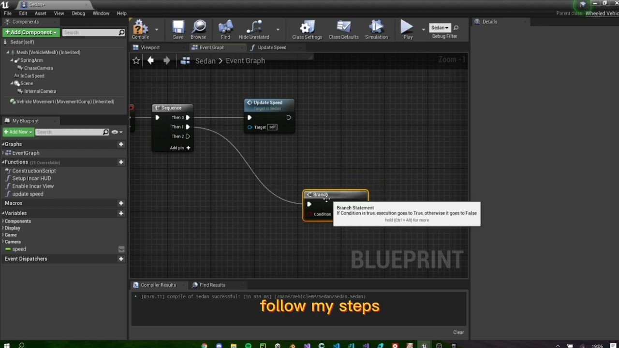This screenshot has height=348, width=619.
Task: Open Hide Unrelated options dropdown arrow
Action: 278,30
